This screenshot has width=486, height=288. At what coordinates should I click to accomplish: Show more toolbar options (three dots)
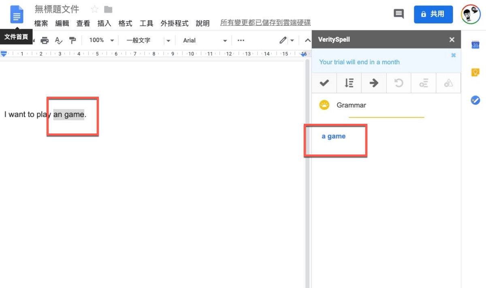pyautogui.click(x=241, y=40)
